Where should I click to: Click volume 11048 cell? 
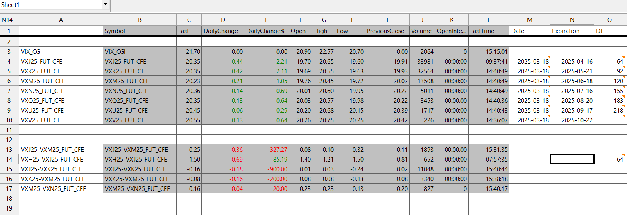(422, 169)
